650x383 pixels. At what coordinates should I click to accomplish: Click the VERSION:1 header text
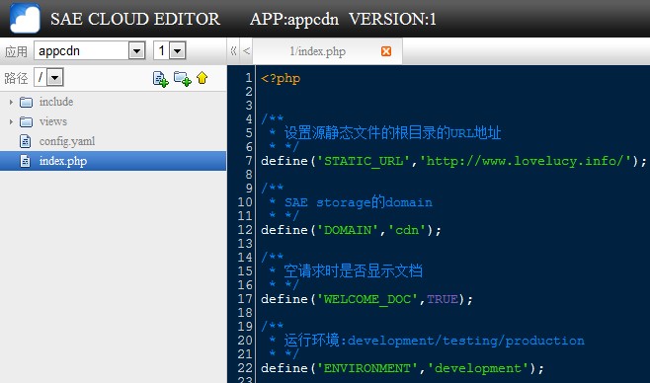click(x=392, y=19)
